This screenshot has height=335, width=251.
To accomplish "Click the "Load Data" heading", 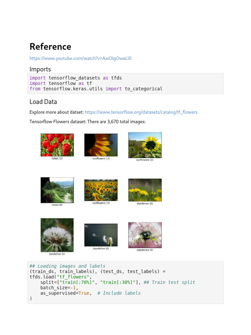I will 43,102.
